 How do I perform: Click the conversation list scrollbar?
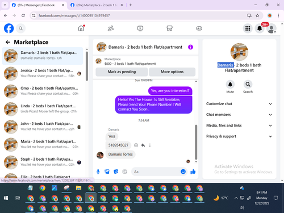(x=87, y=66)
